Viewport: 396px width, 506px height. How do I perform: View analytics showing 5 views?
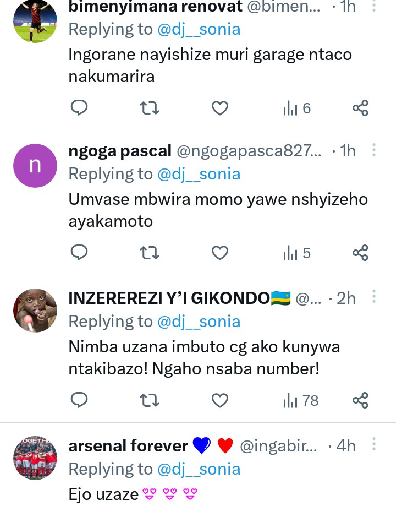[297, 253]
